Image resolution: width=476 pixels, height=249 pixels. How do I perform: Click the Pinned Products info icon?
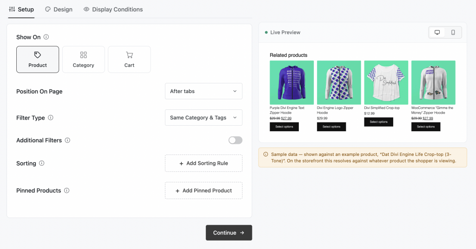(x=67, y=191)
